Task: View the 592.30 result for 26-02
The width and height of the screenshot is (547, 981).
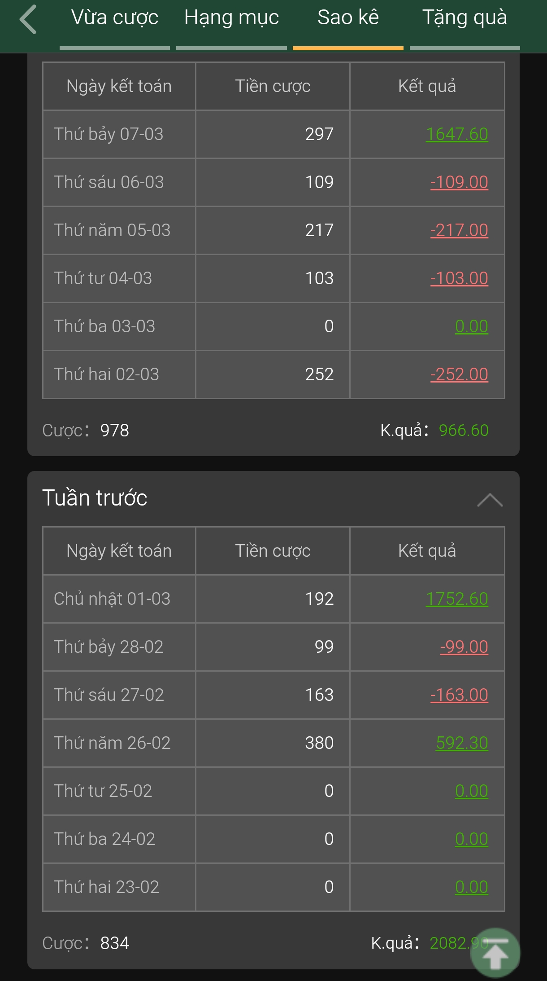Action: (x=462, y=743)
